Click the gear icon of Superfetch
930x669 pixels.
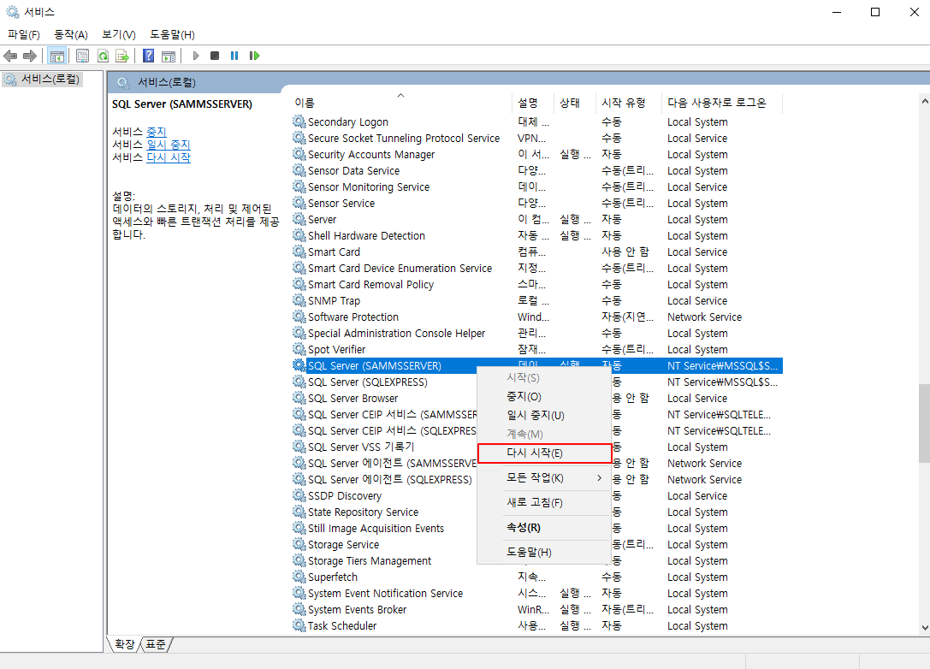[299, 577]
